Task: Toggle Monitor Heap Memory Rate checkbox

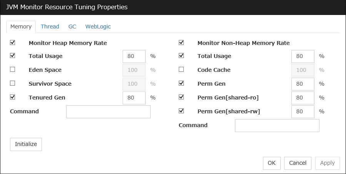Action: pyautogui.click(x=13, y=43)
